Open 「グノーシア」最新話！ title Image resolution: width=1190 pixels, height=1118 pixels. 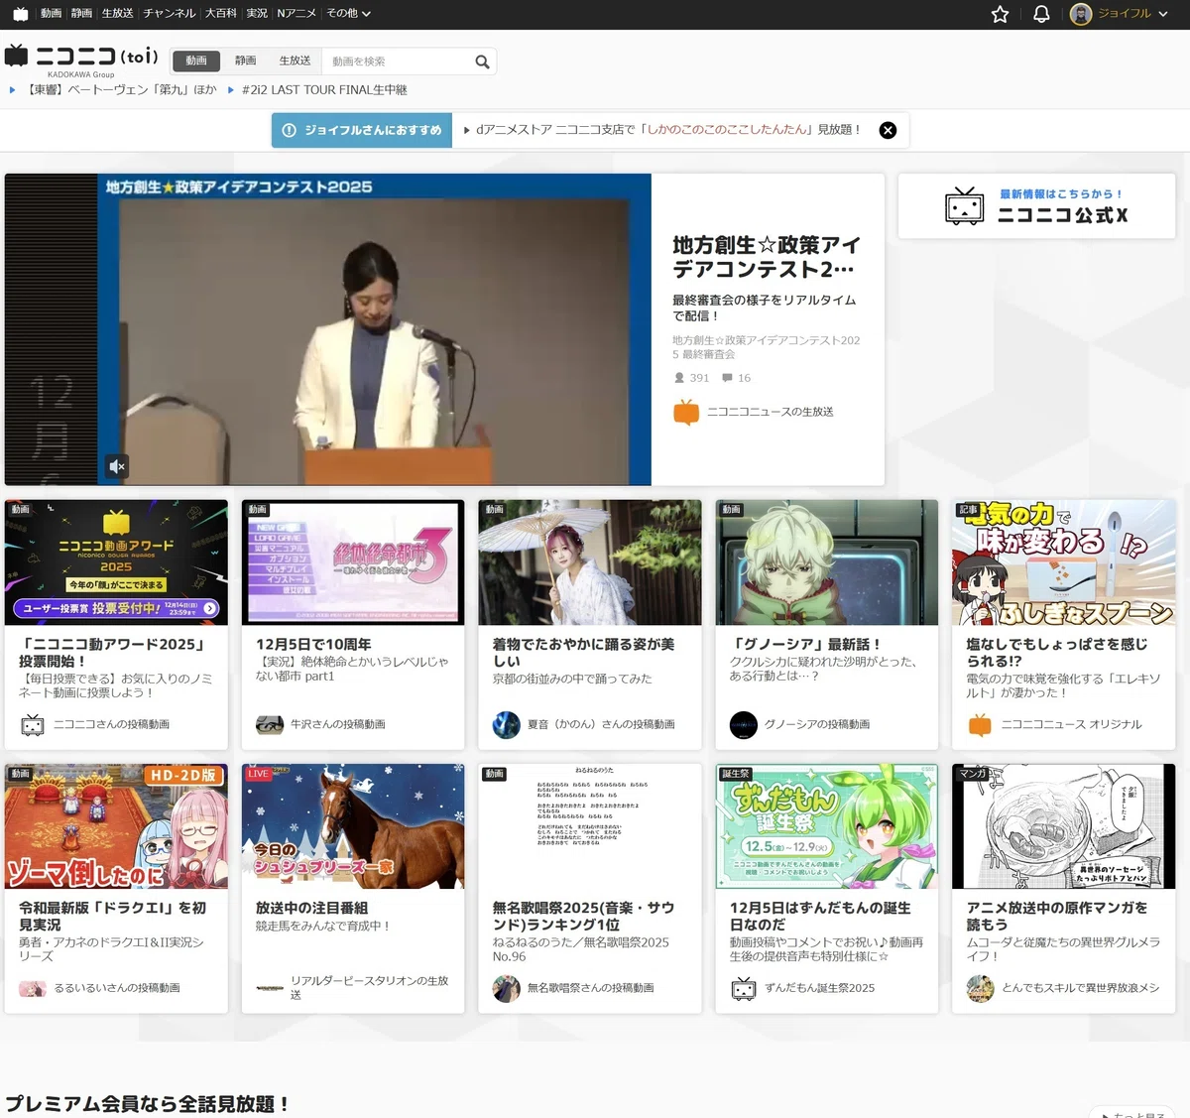tap(806, 645)
